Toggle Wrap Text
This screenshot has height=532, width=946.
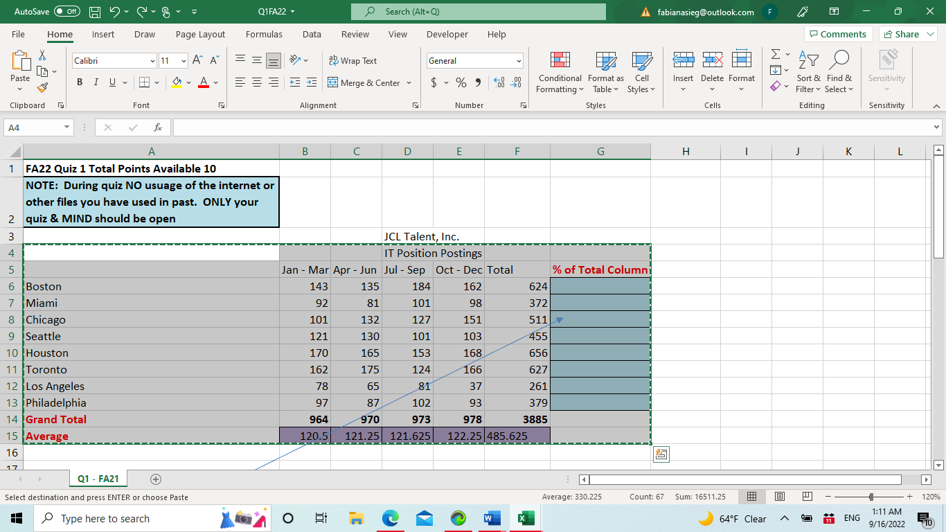tap(352, 61)
